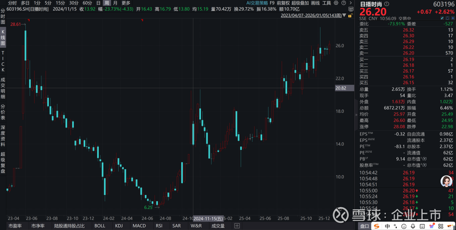Click the pencil edit icon in quote panel
Screen dimensions: 456x230
coord(442,18)
